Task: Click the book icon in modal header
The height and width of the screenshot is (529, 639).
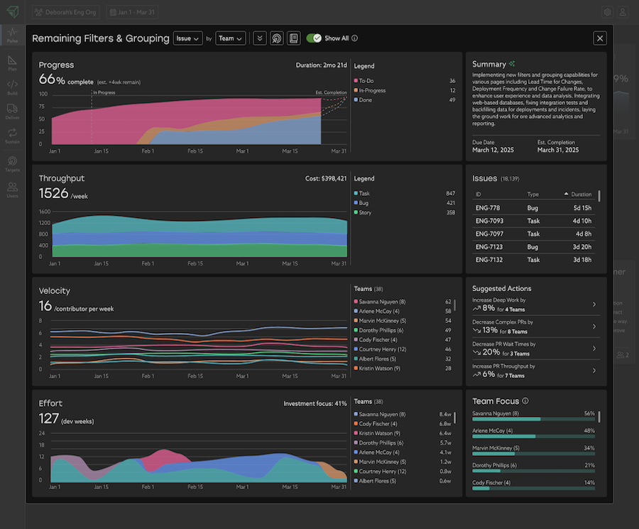Action: (x=293, y=38)
